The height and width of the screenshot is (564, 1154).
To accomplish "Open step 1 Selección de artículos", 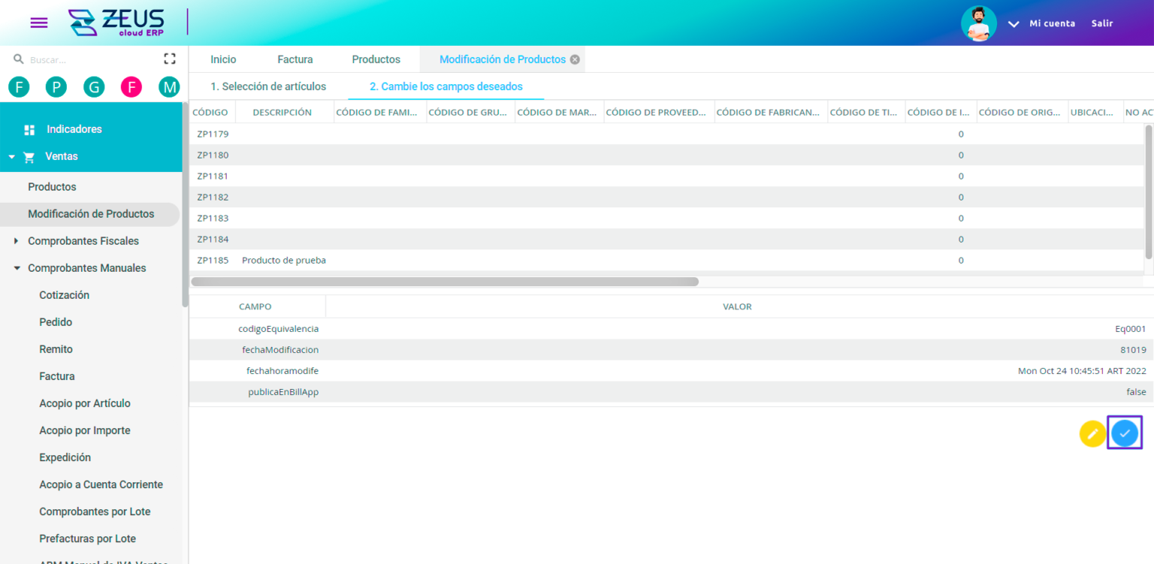I will 270,86.
